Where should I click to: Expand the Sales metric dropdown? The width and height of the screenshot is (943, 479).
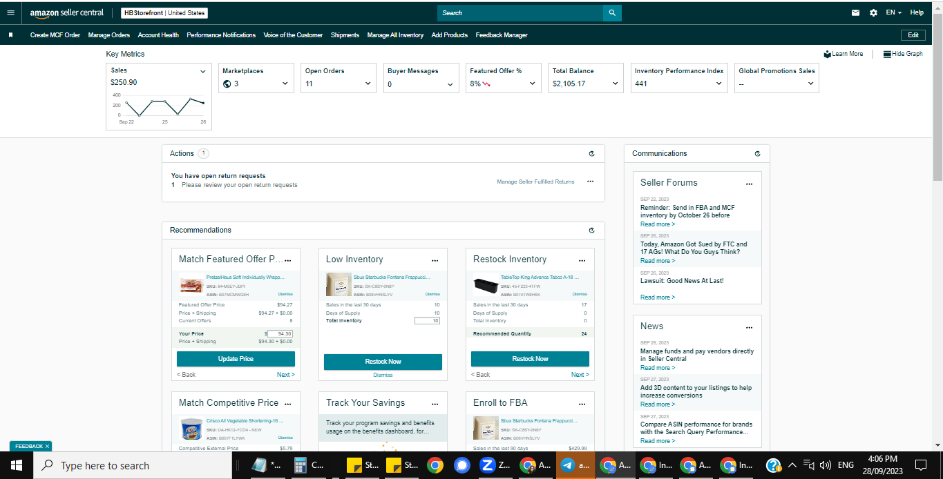(203, 71)
